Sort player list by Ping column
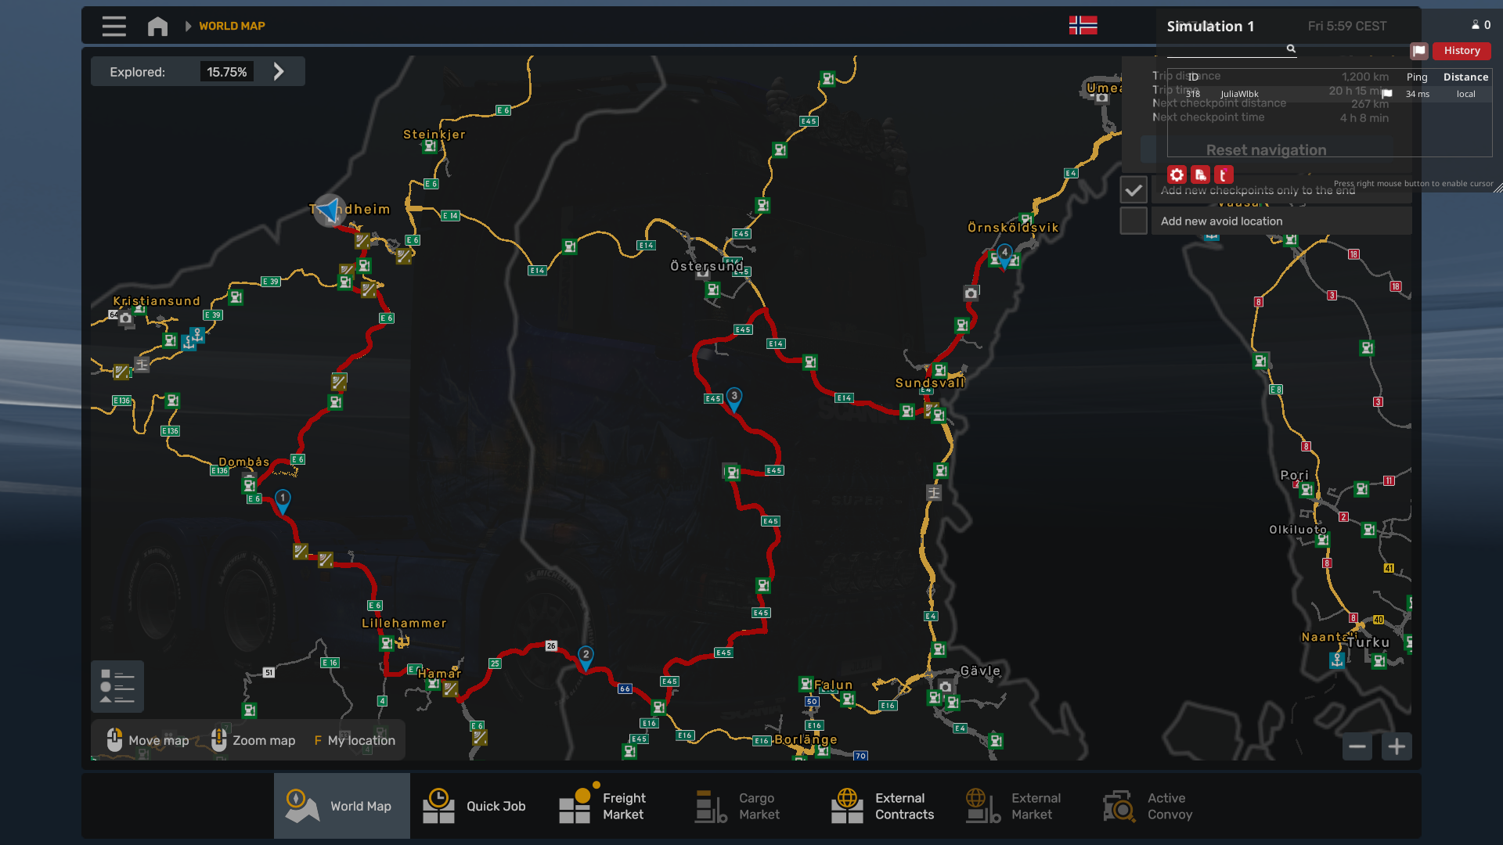 tap(1416, 77)
